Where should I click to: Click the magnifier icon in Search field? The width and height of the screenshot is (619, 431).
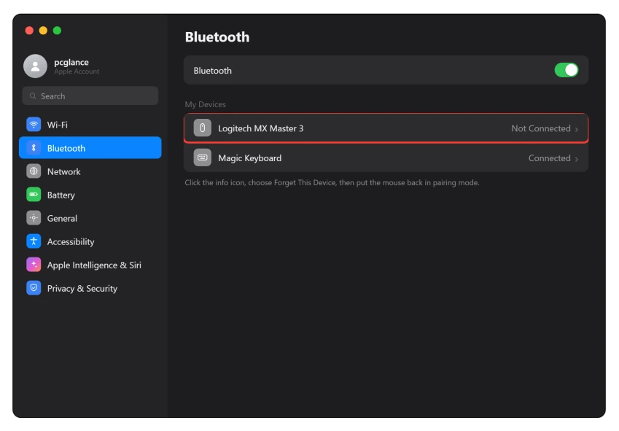(x=33, y=96)
